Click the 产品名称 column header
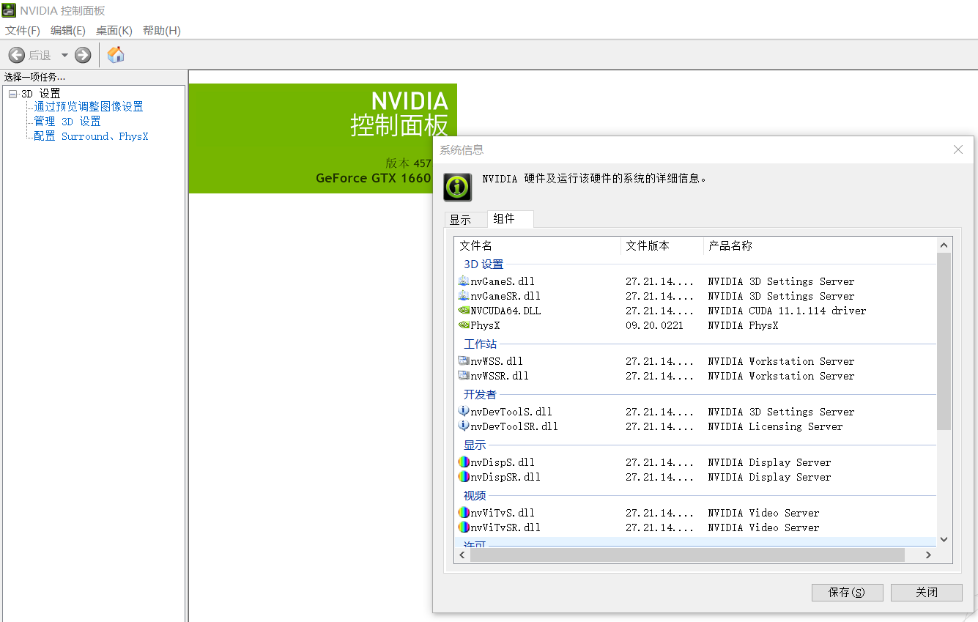978x622 pixels. (820, 246)
